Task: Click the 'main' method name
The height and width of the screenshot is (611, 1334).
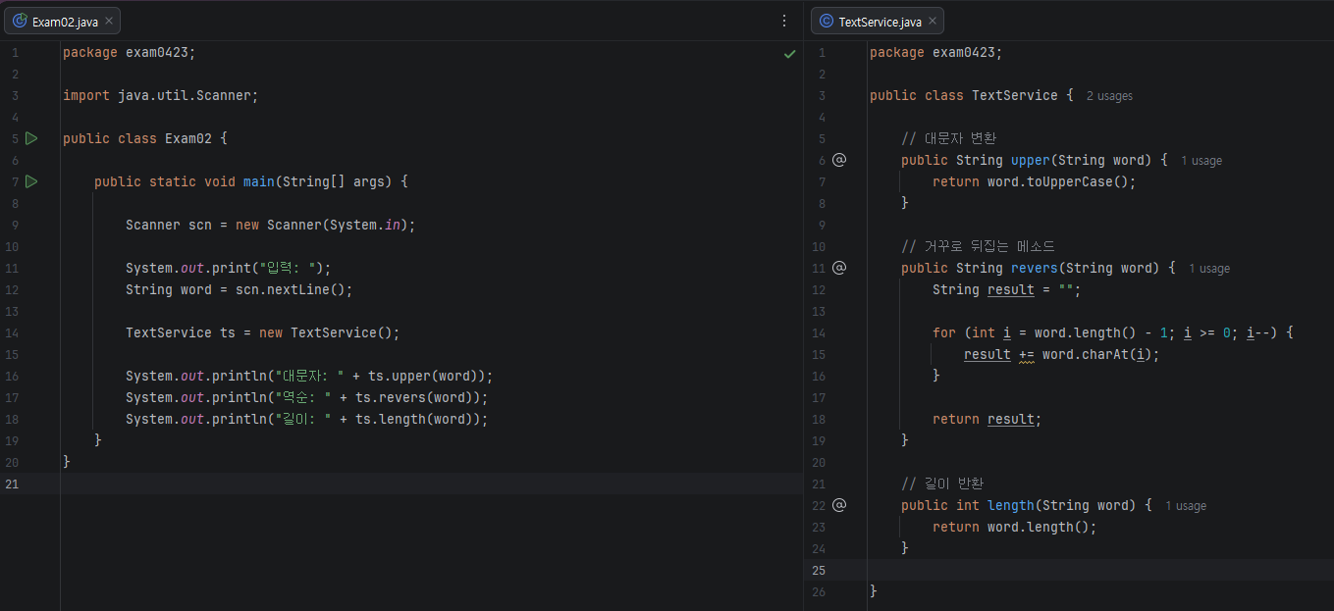Action: point(259,181)
